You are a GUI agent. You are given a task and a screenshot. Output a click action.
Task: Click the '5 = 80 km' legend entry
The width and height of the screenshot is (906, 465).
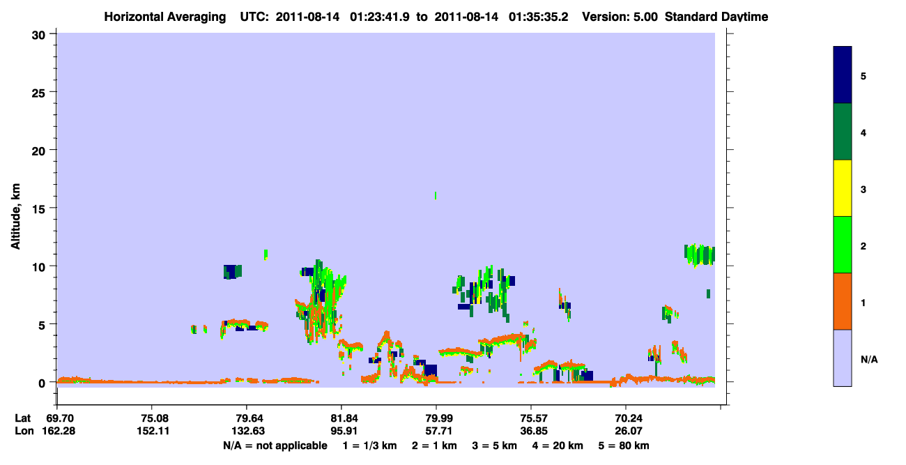point(624,445)
